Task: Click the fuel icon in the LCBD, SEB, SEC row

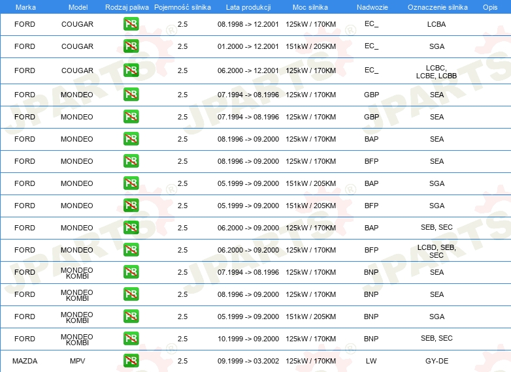Action: 131,249
